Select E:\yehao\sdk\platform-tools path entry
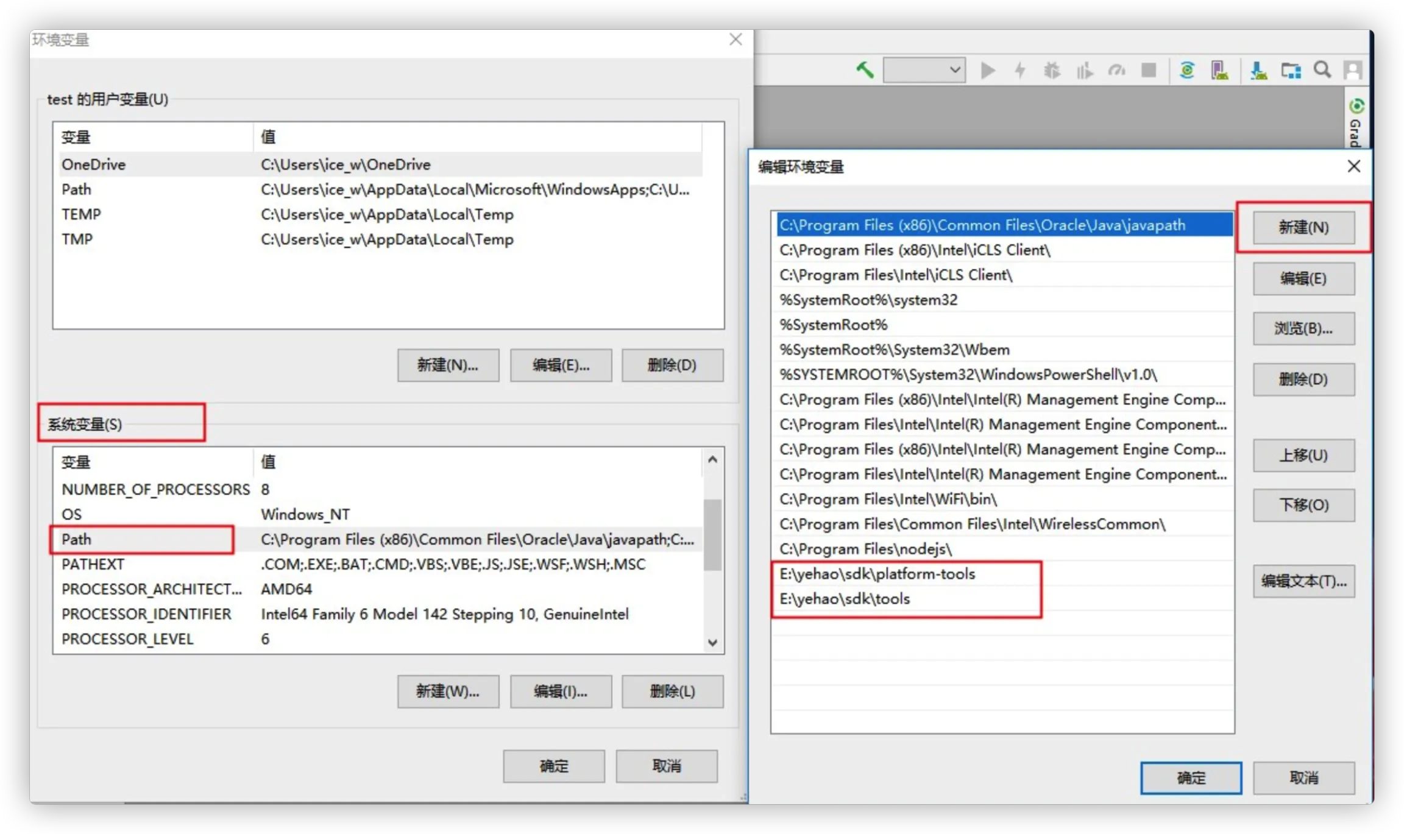 [x=877, y=574]
